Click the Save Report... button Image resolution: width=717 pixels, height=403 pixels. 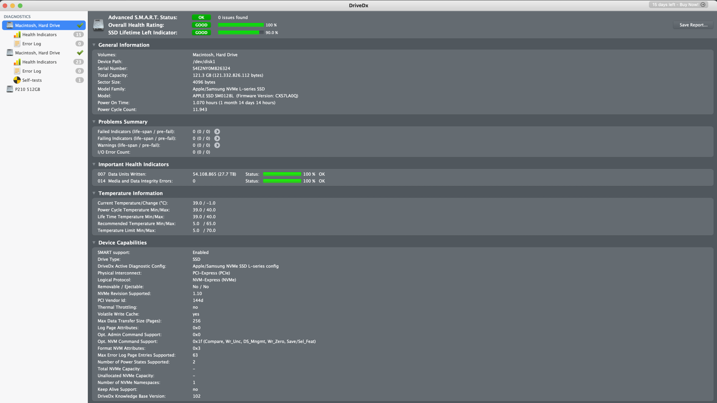coord(693,25)
